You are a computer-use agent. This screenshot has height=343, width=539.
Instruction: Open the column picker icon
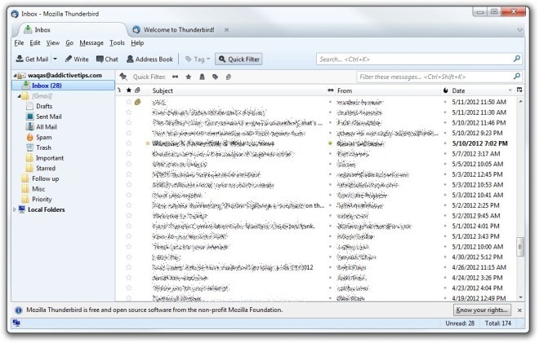(519, 90)
